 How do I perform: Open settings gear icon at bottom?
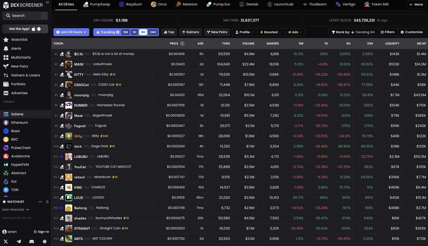click(x=45, y=241)
